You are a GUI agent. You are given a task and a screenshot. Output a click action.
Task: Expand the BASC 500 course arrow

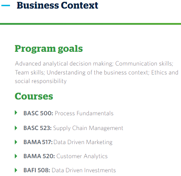pyautogui.click(x=16, y=113)
